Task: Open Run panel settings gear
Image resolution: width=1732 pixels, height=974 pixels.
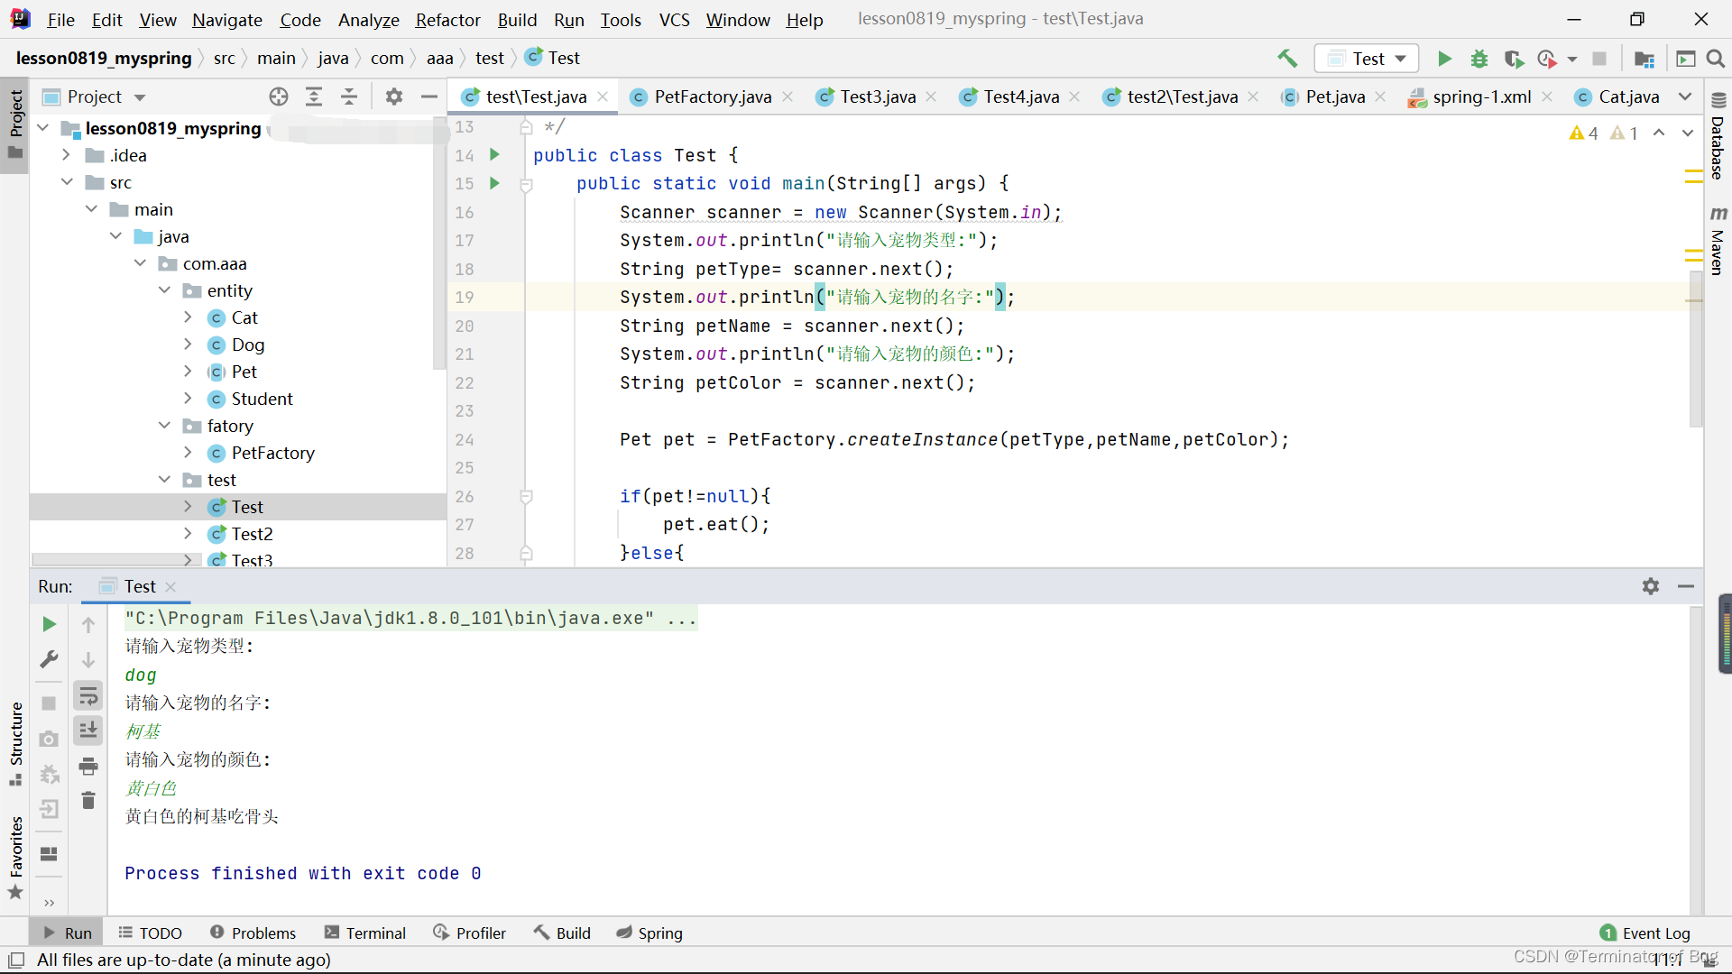Action: (x=1651, y=586)
